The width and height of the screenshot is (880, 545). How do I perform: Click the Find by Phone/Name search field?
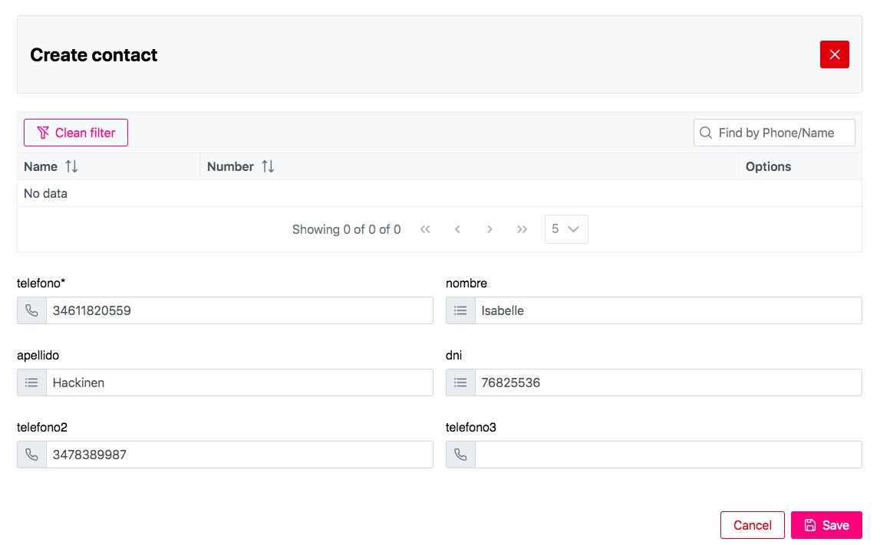[774, 133]
